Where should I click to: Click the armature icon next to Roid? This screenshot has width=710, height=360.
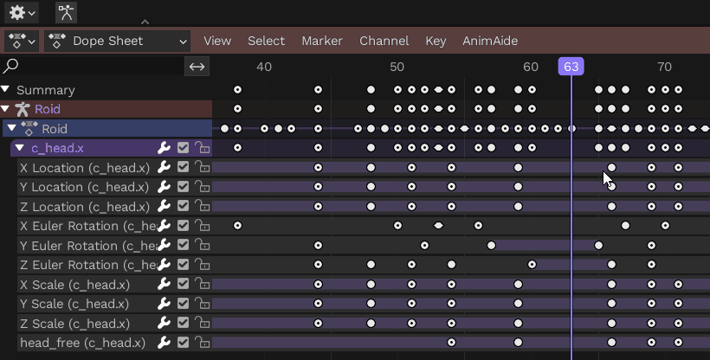[23, 109]
